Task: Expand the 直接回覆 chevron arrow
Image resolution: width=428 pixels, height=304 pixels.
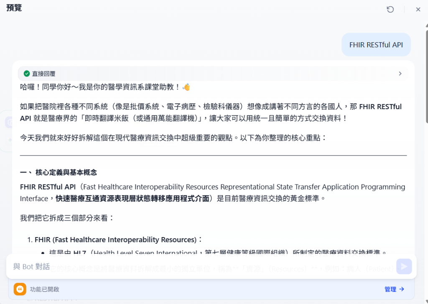Action: pos(400,74)
